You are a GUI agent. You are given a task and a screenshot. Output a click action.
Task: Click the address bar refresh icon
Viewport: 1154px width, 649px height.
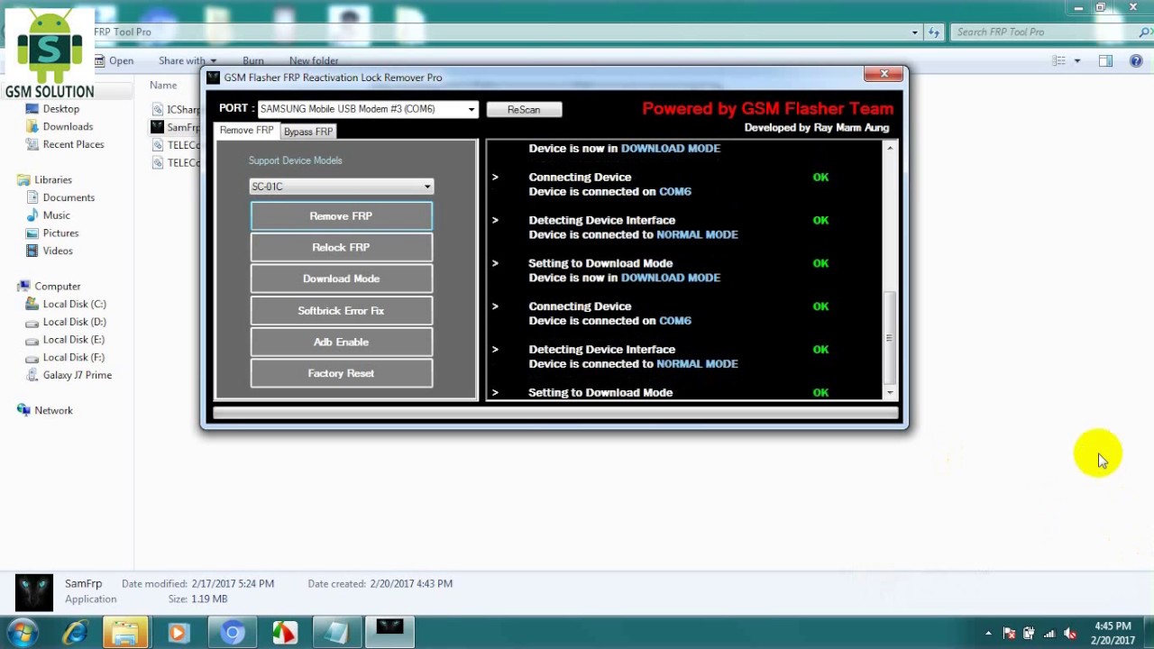tap(934, 32)
